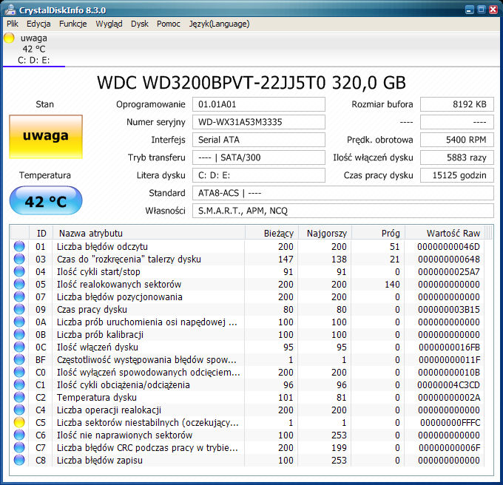Open the Funkcje menu

[x=72, y=24]
